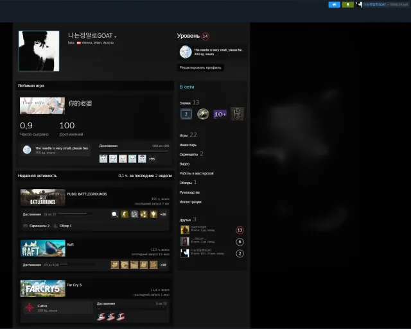Click first Raft achievement icon
This screenshot has height=329, width=411.
coord(115,265)
